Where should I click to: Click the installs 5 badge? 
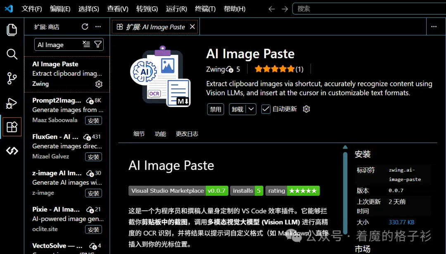[247, 191]
